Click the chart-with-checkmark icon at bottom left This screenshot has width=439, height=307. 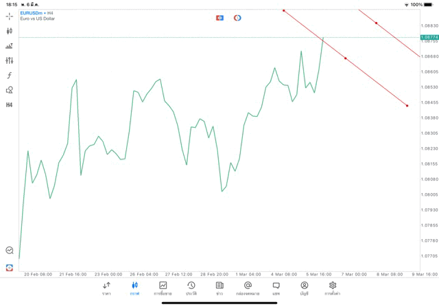pyautogui.click(x=9, y=251)
